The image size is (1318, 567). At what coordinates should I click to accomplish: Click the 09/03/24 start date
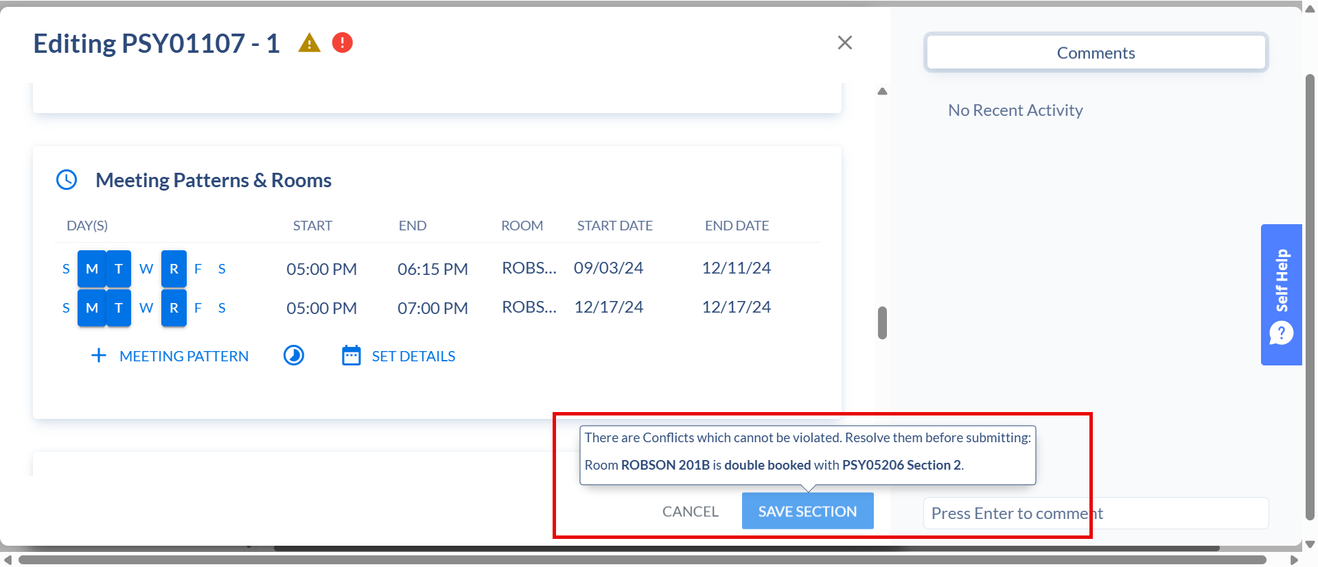point(609,268)
